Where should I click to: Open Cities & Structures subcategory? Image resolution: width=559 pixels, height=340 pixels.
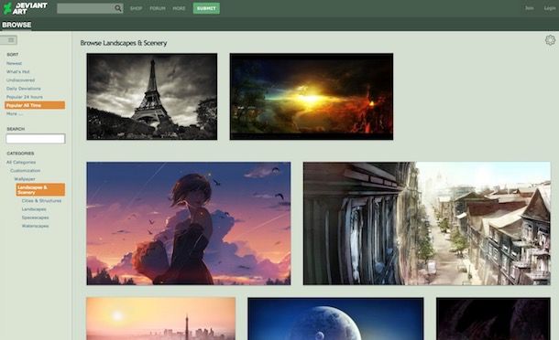click(41, 201)
